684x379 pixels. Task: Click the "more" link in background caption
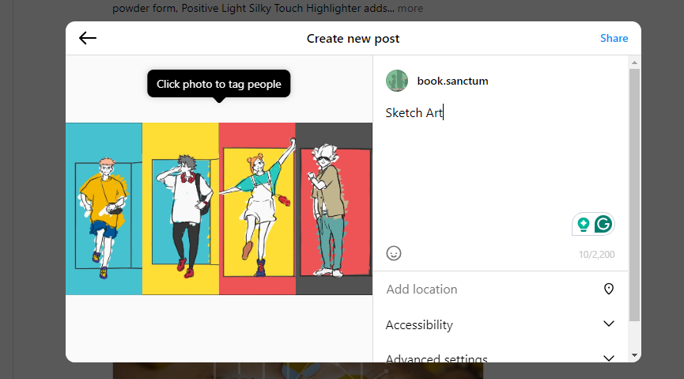tap(410, 9)
